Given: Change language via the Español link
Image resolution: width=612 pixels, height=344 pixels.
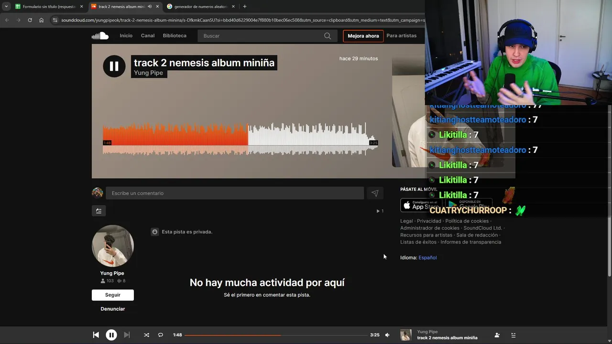Looking at the screenshot, I should [x=427, y=258].
